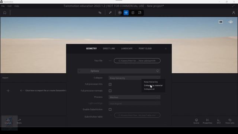The width and height of the screenshot is (238, 134).
Task: Click the browse dots next to Your file
Action: click(x=110, y=61)
